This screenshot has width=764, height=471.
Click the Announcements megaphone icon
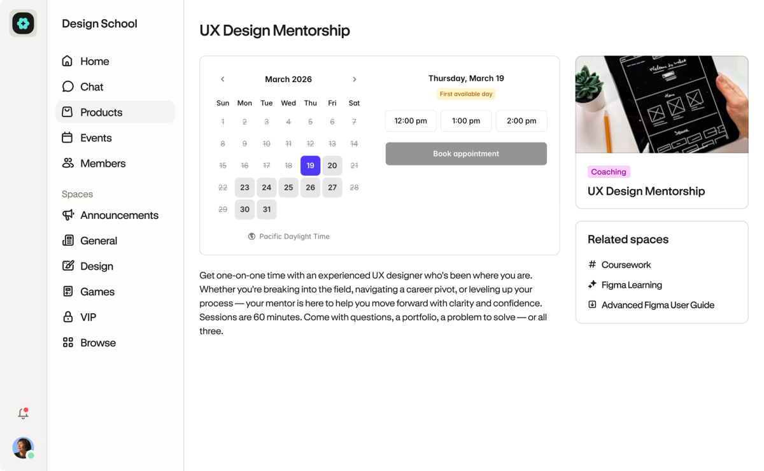(67, 215)
